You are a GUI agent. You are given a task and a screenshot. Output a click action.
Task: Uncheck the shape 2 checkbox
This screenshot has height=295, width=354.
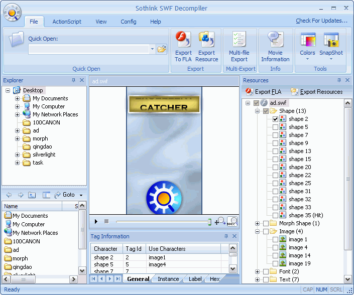[275, 119]
